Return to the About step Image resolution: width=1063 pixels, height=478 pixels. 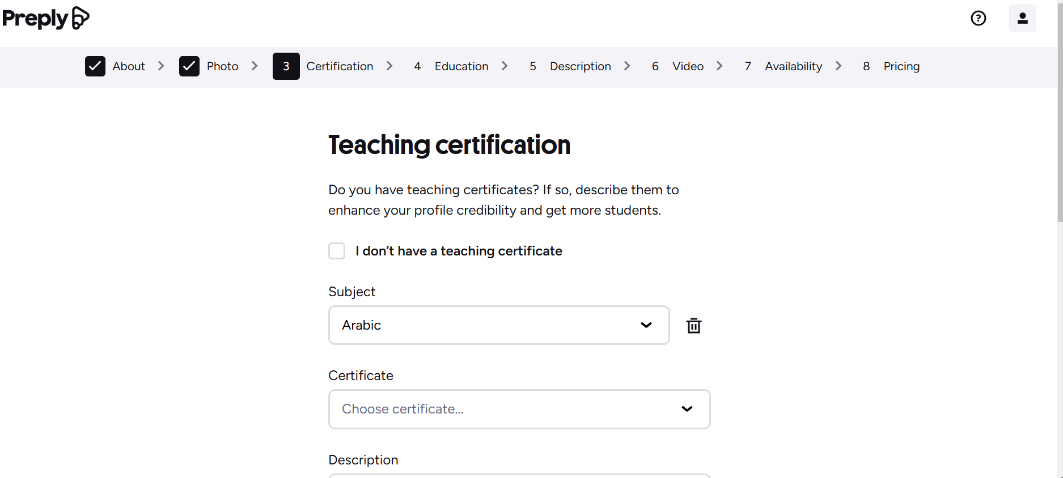[x=129, y=66]
